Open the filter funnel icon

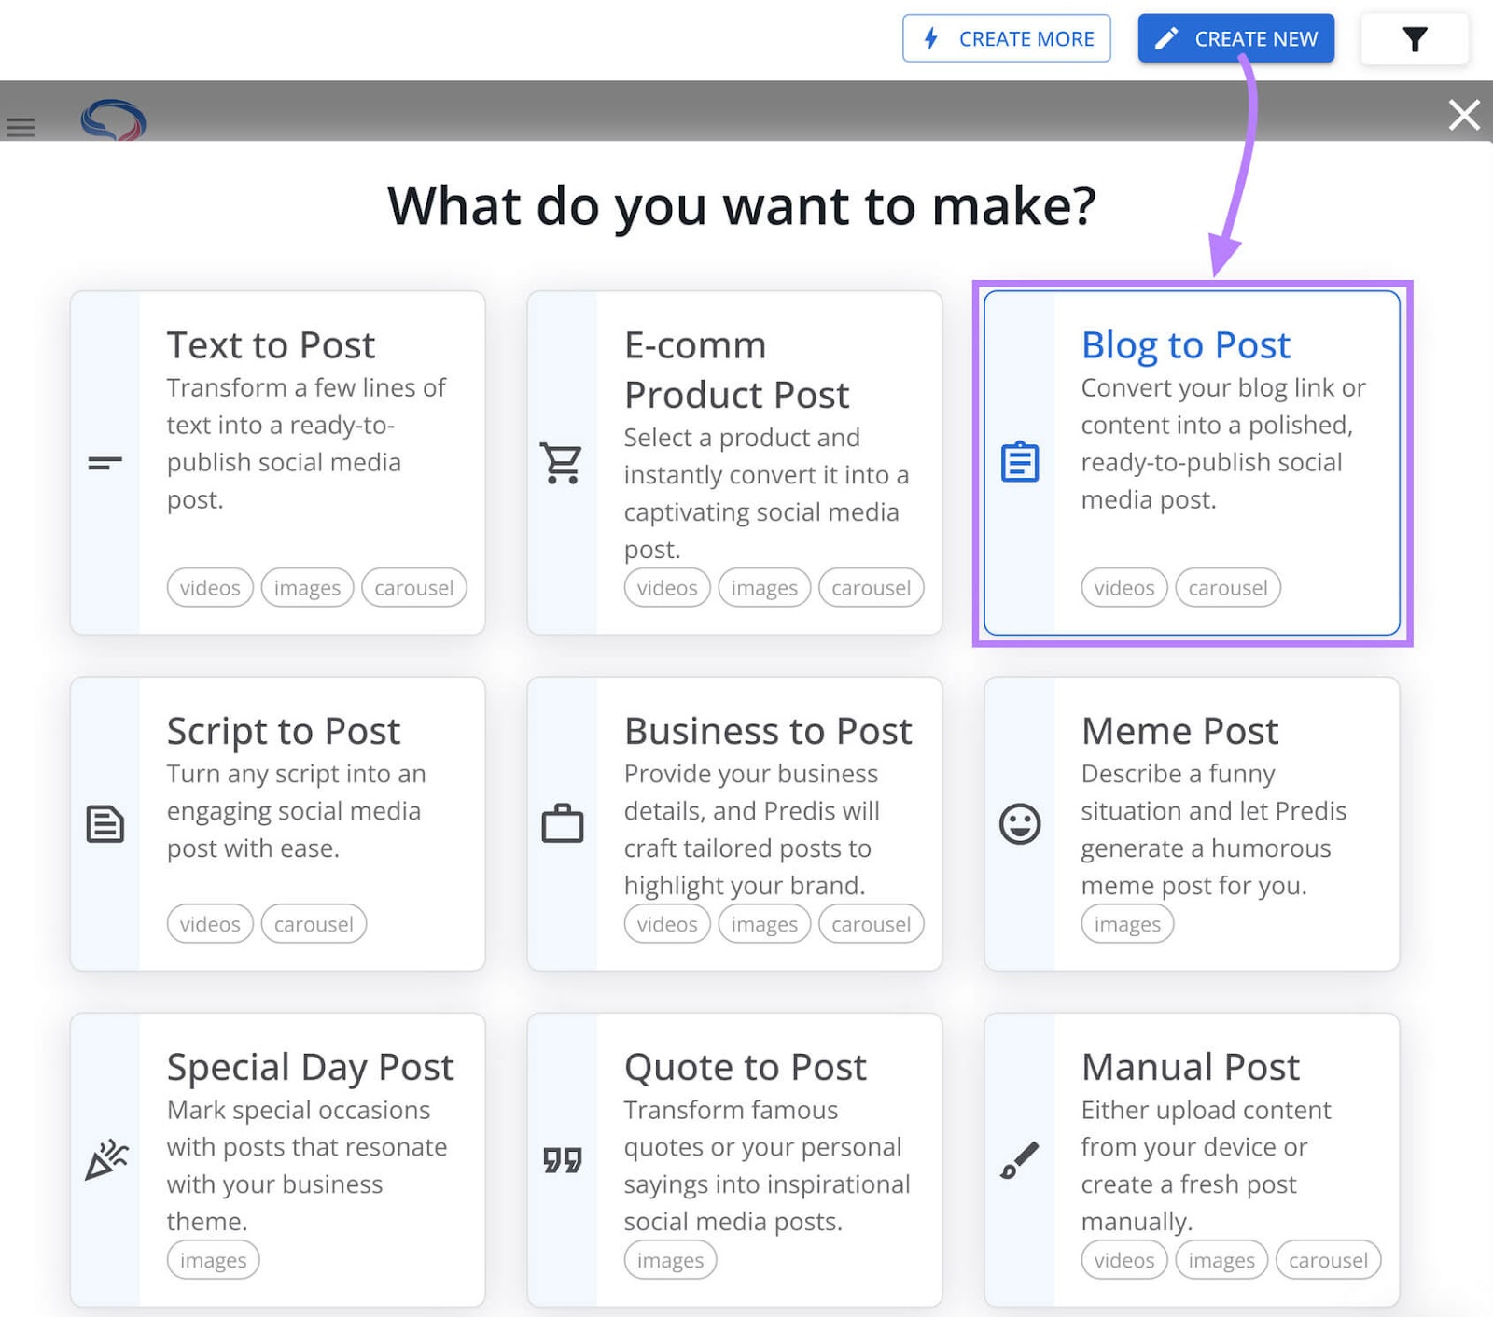tap(1415, 39)
